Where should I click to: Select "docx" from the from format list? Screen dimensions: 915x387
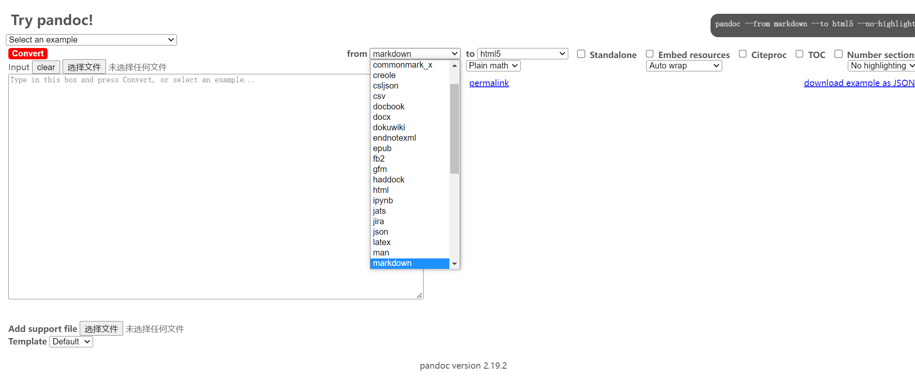tap(381, 117)
